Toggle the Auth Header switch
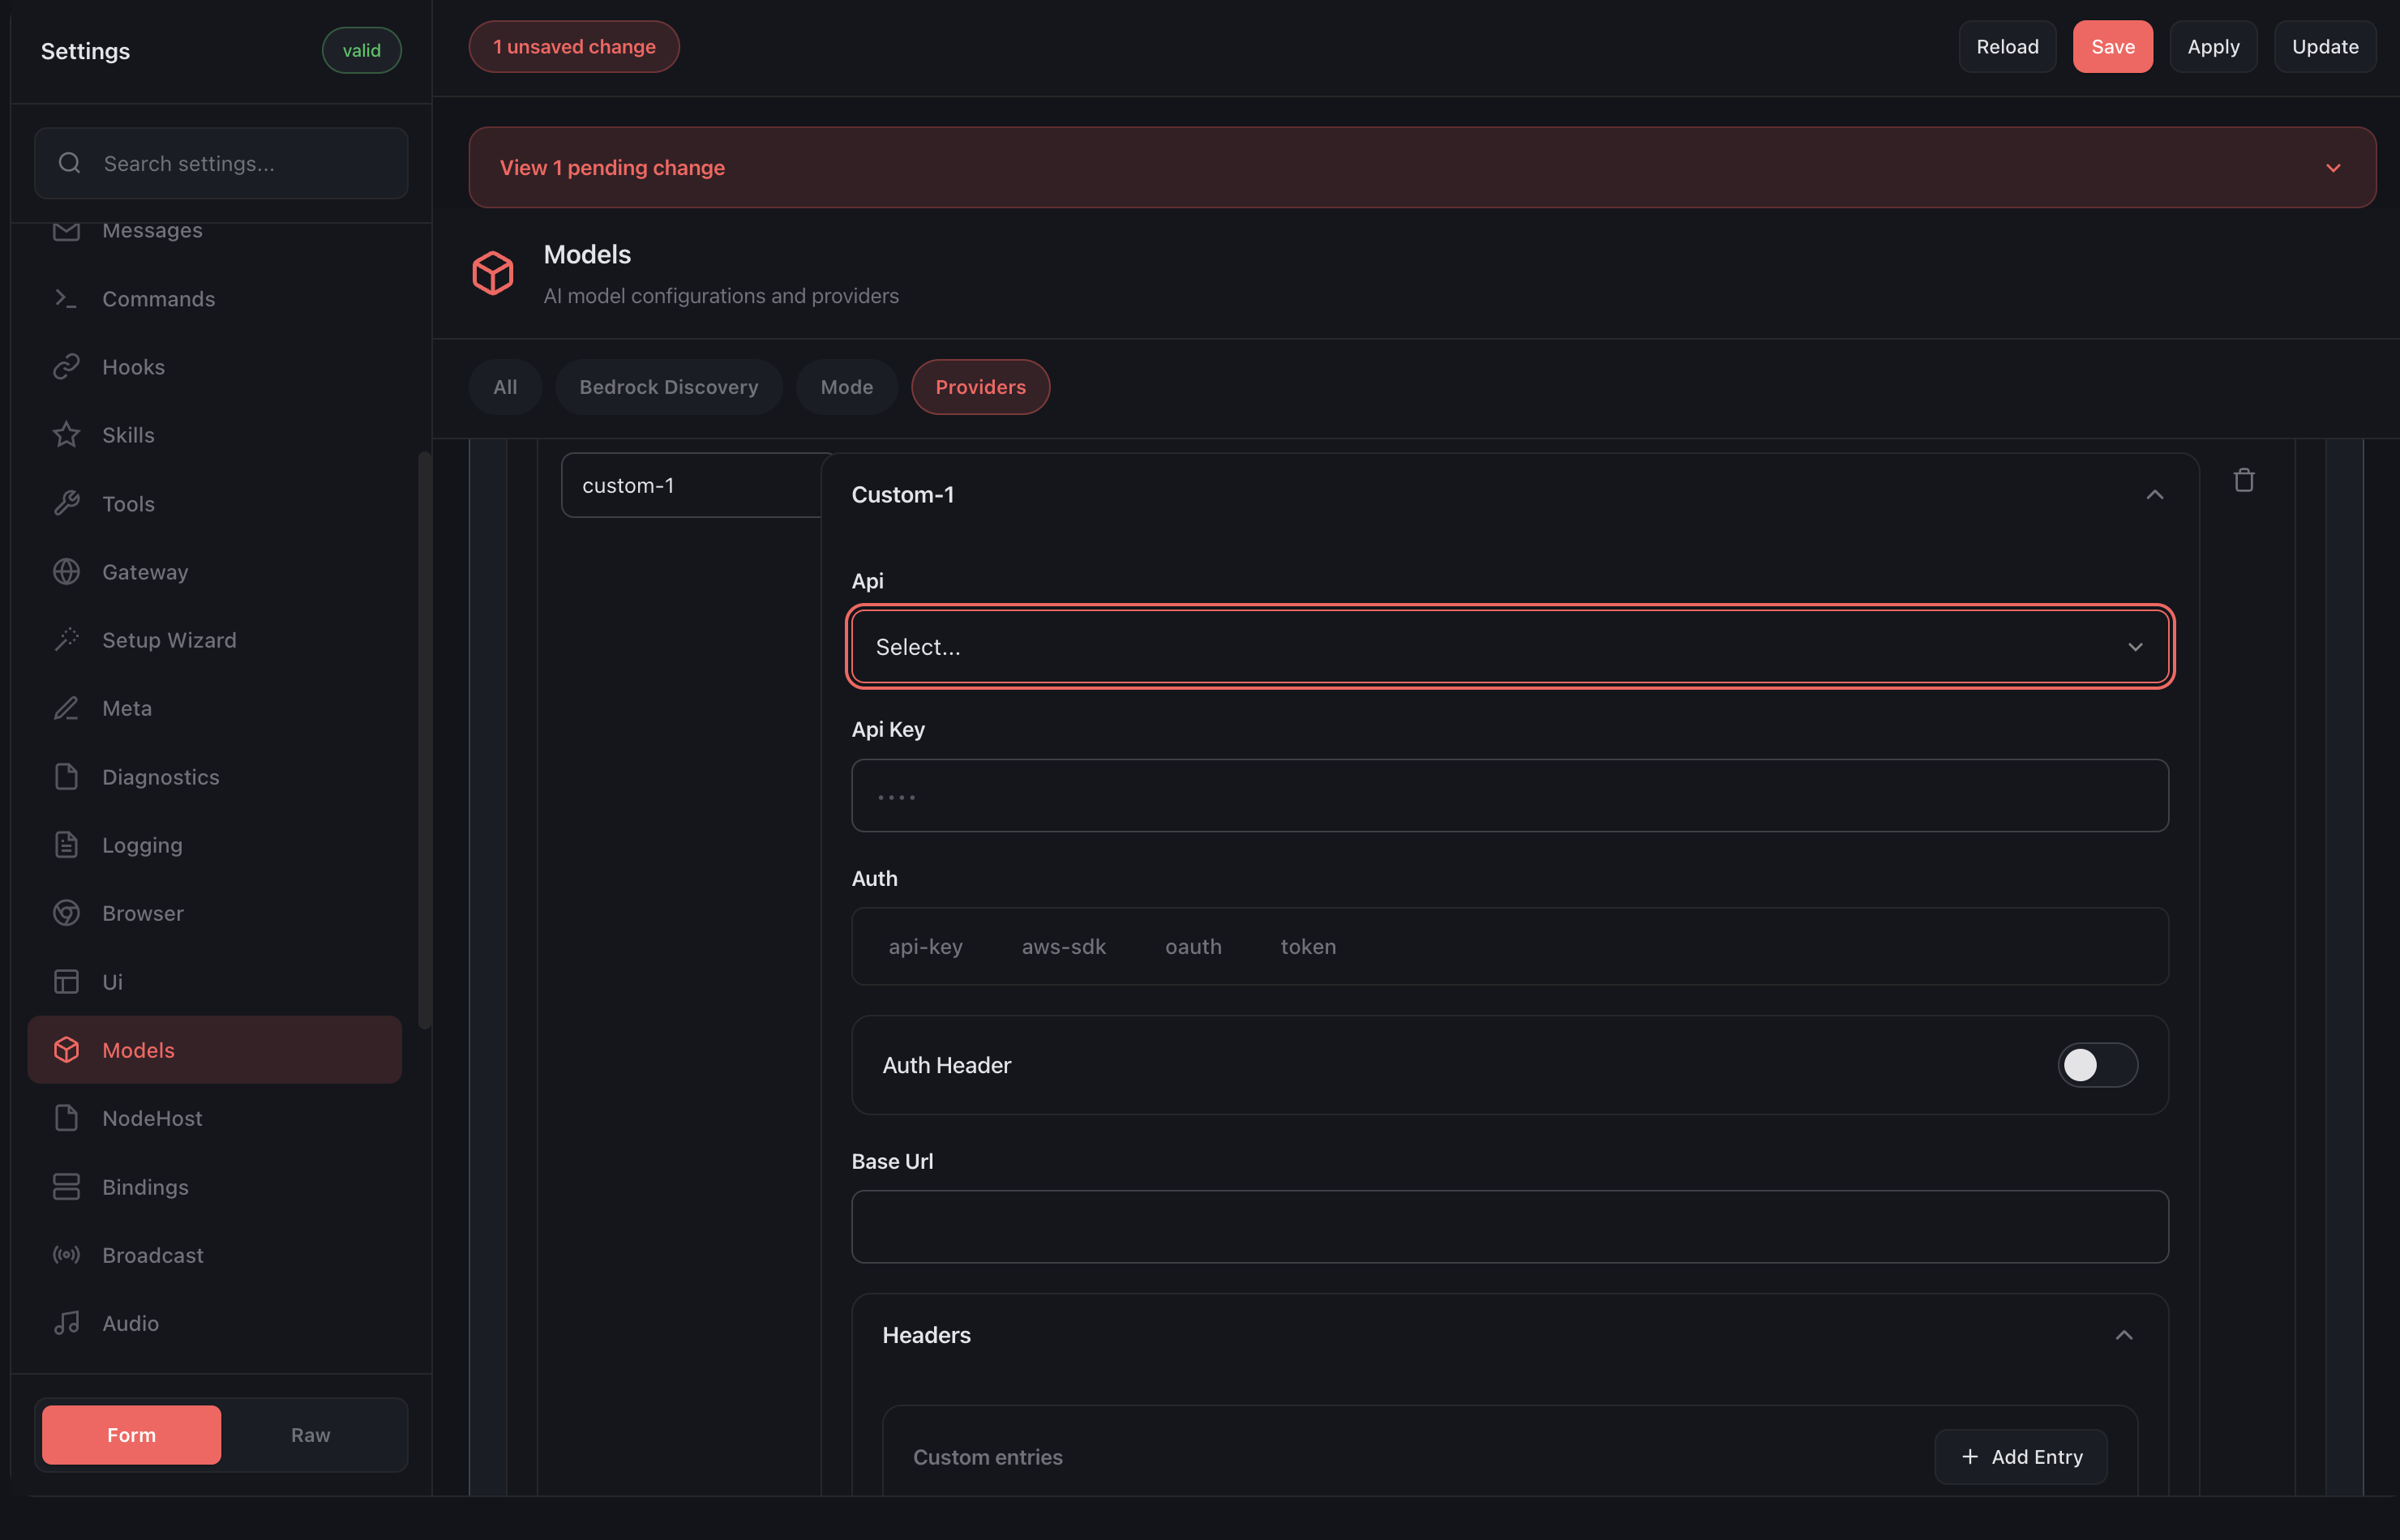The height and width of the screenshot is (1540, 2400). click(2097, 1065)
